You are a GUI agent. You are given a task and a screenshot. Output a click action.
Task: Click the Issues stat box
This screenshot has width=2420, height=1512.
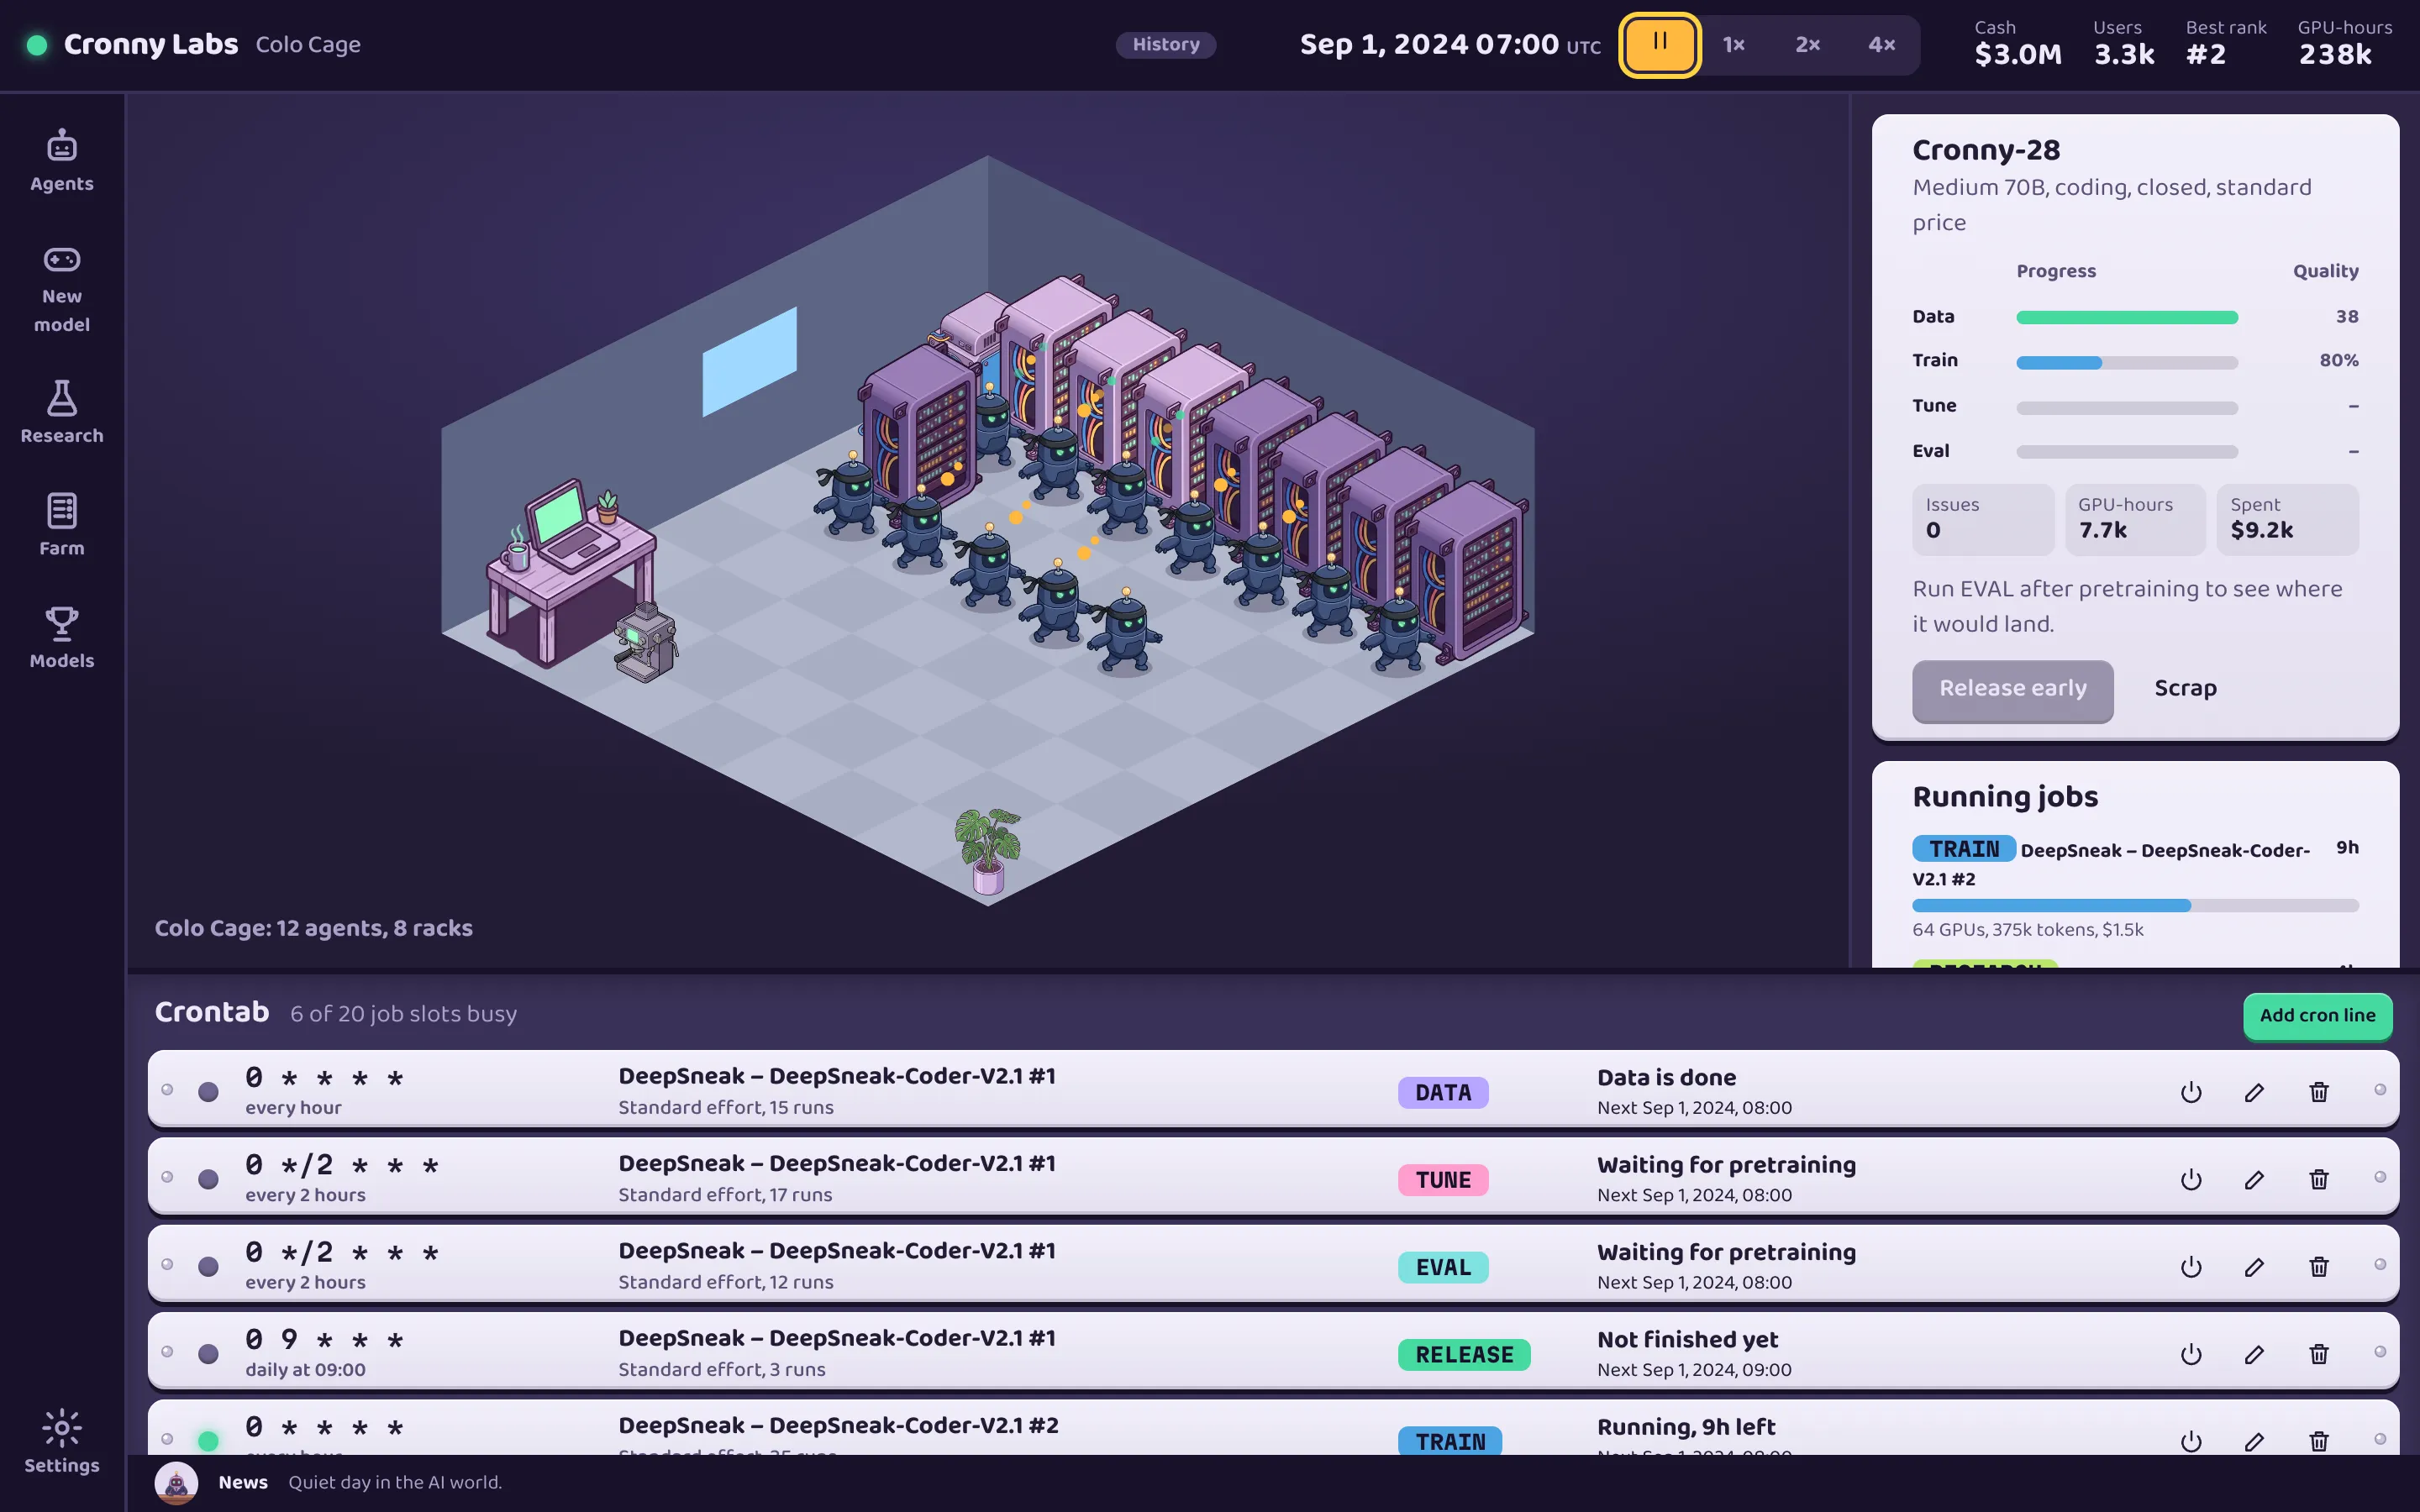(x=1983, y=520)
